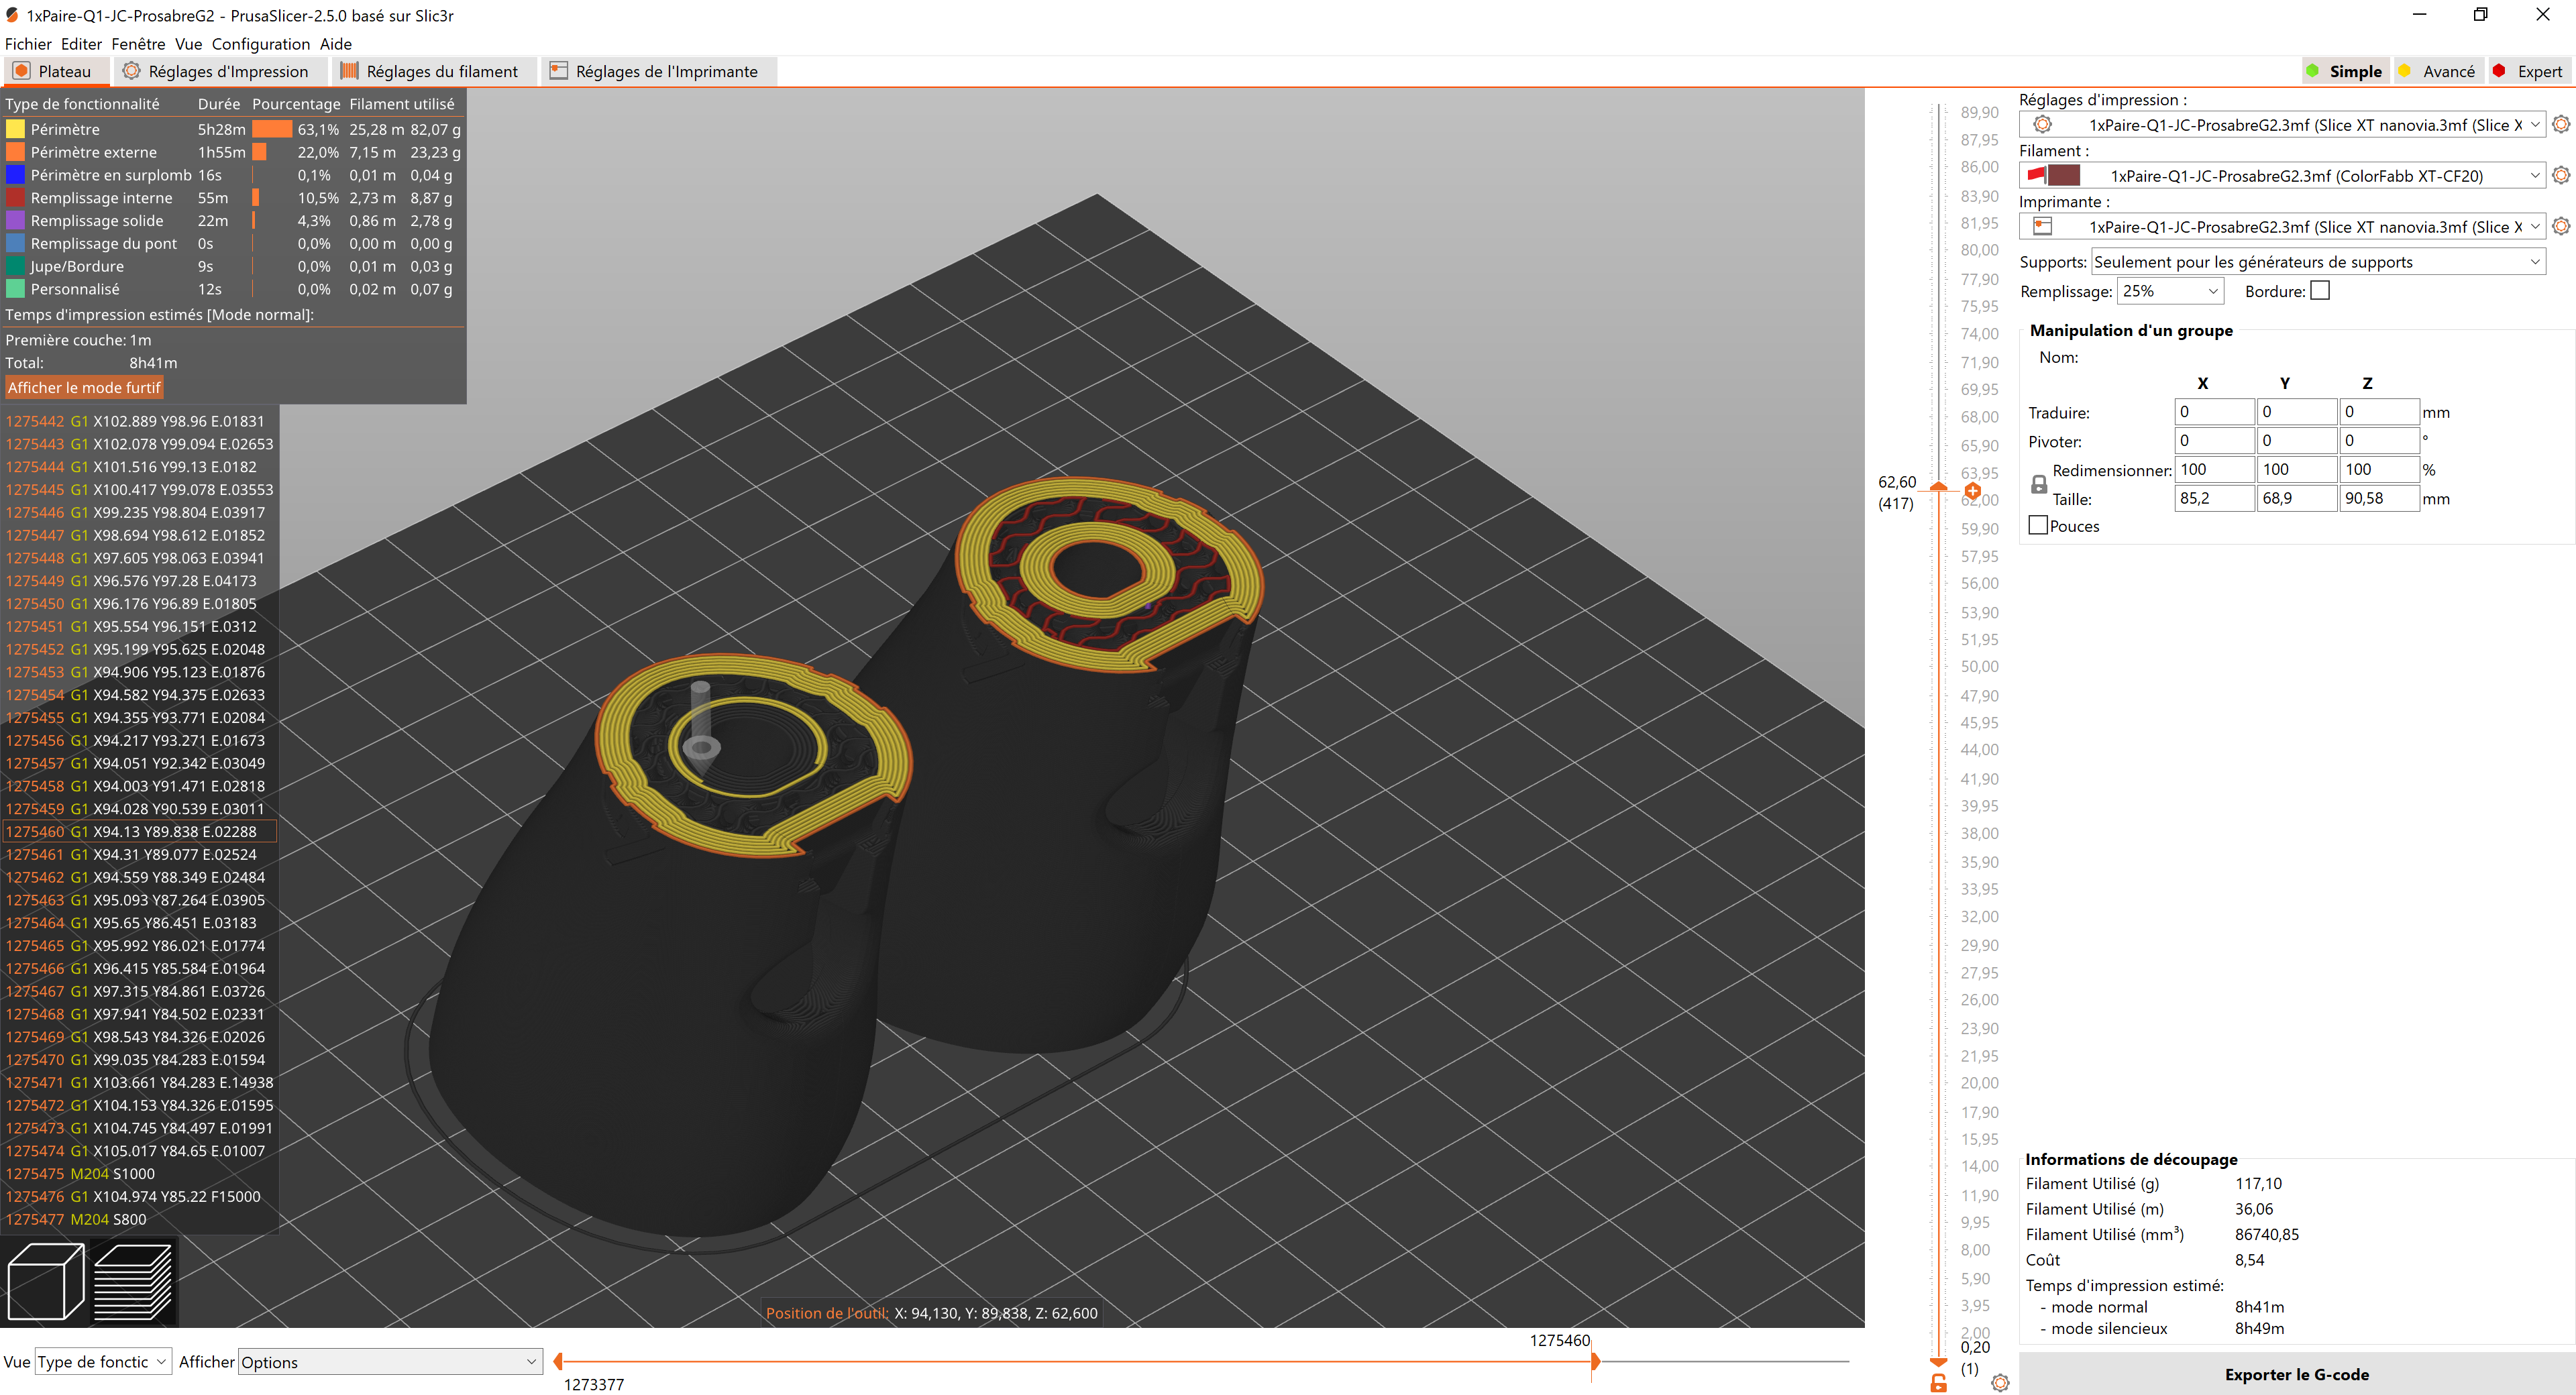Screen dimensions: 2576x1395
Task: Click the gear icon beside the Imprimante preset
Action: 2560,227
